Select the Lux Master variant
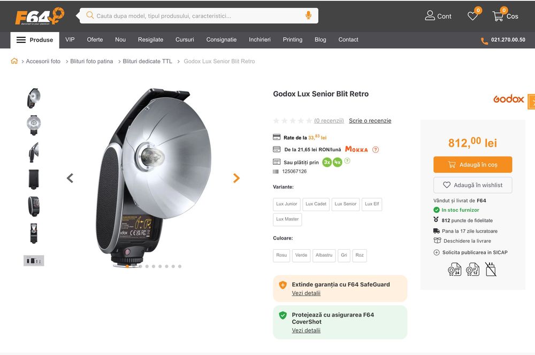 [x=287, y=219]
